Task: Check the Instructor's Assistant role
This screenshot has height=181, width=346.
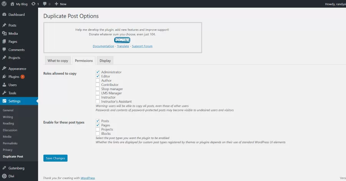Action: click(98, 101)
